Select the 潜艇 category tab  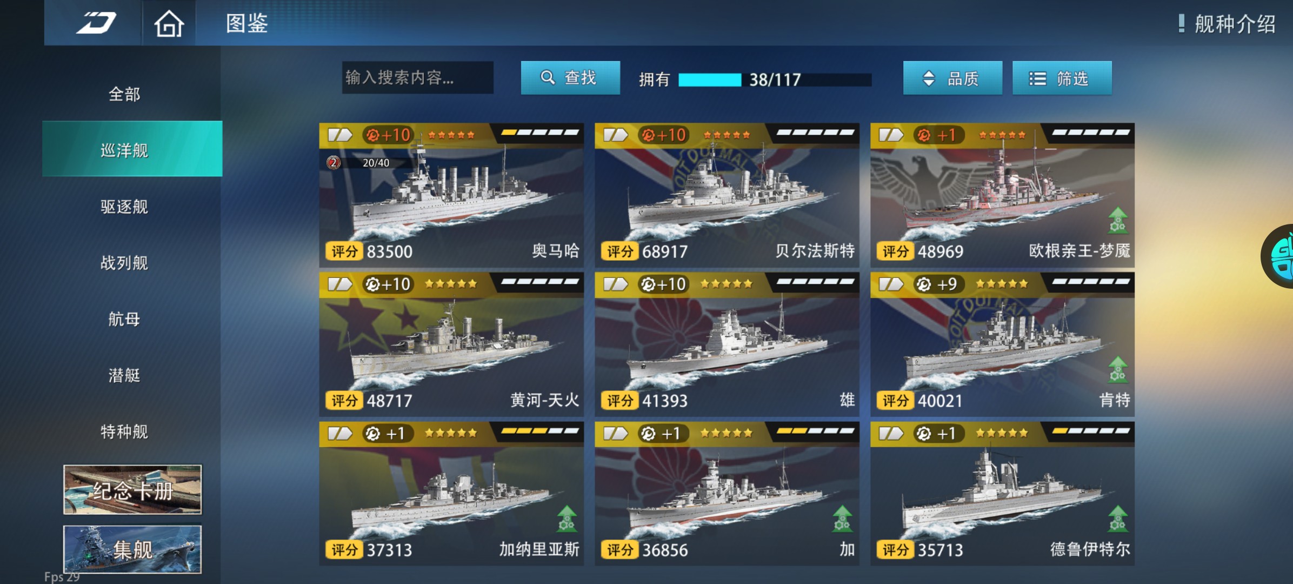pos(124,375)
